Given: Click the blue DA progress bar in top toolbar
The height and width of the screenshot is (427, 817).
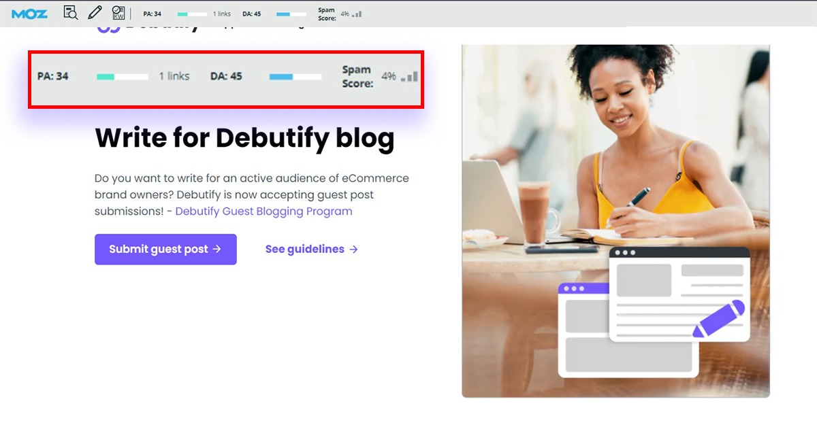Looking at the screenshot, I should [291, 14].
